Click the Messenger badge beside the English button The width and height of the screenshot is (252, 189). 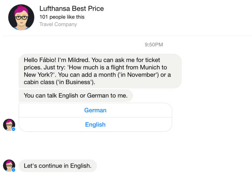pos(14,129)
